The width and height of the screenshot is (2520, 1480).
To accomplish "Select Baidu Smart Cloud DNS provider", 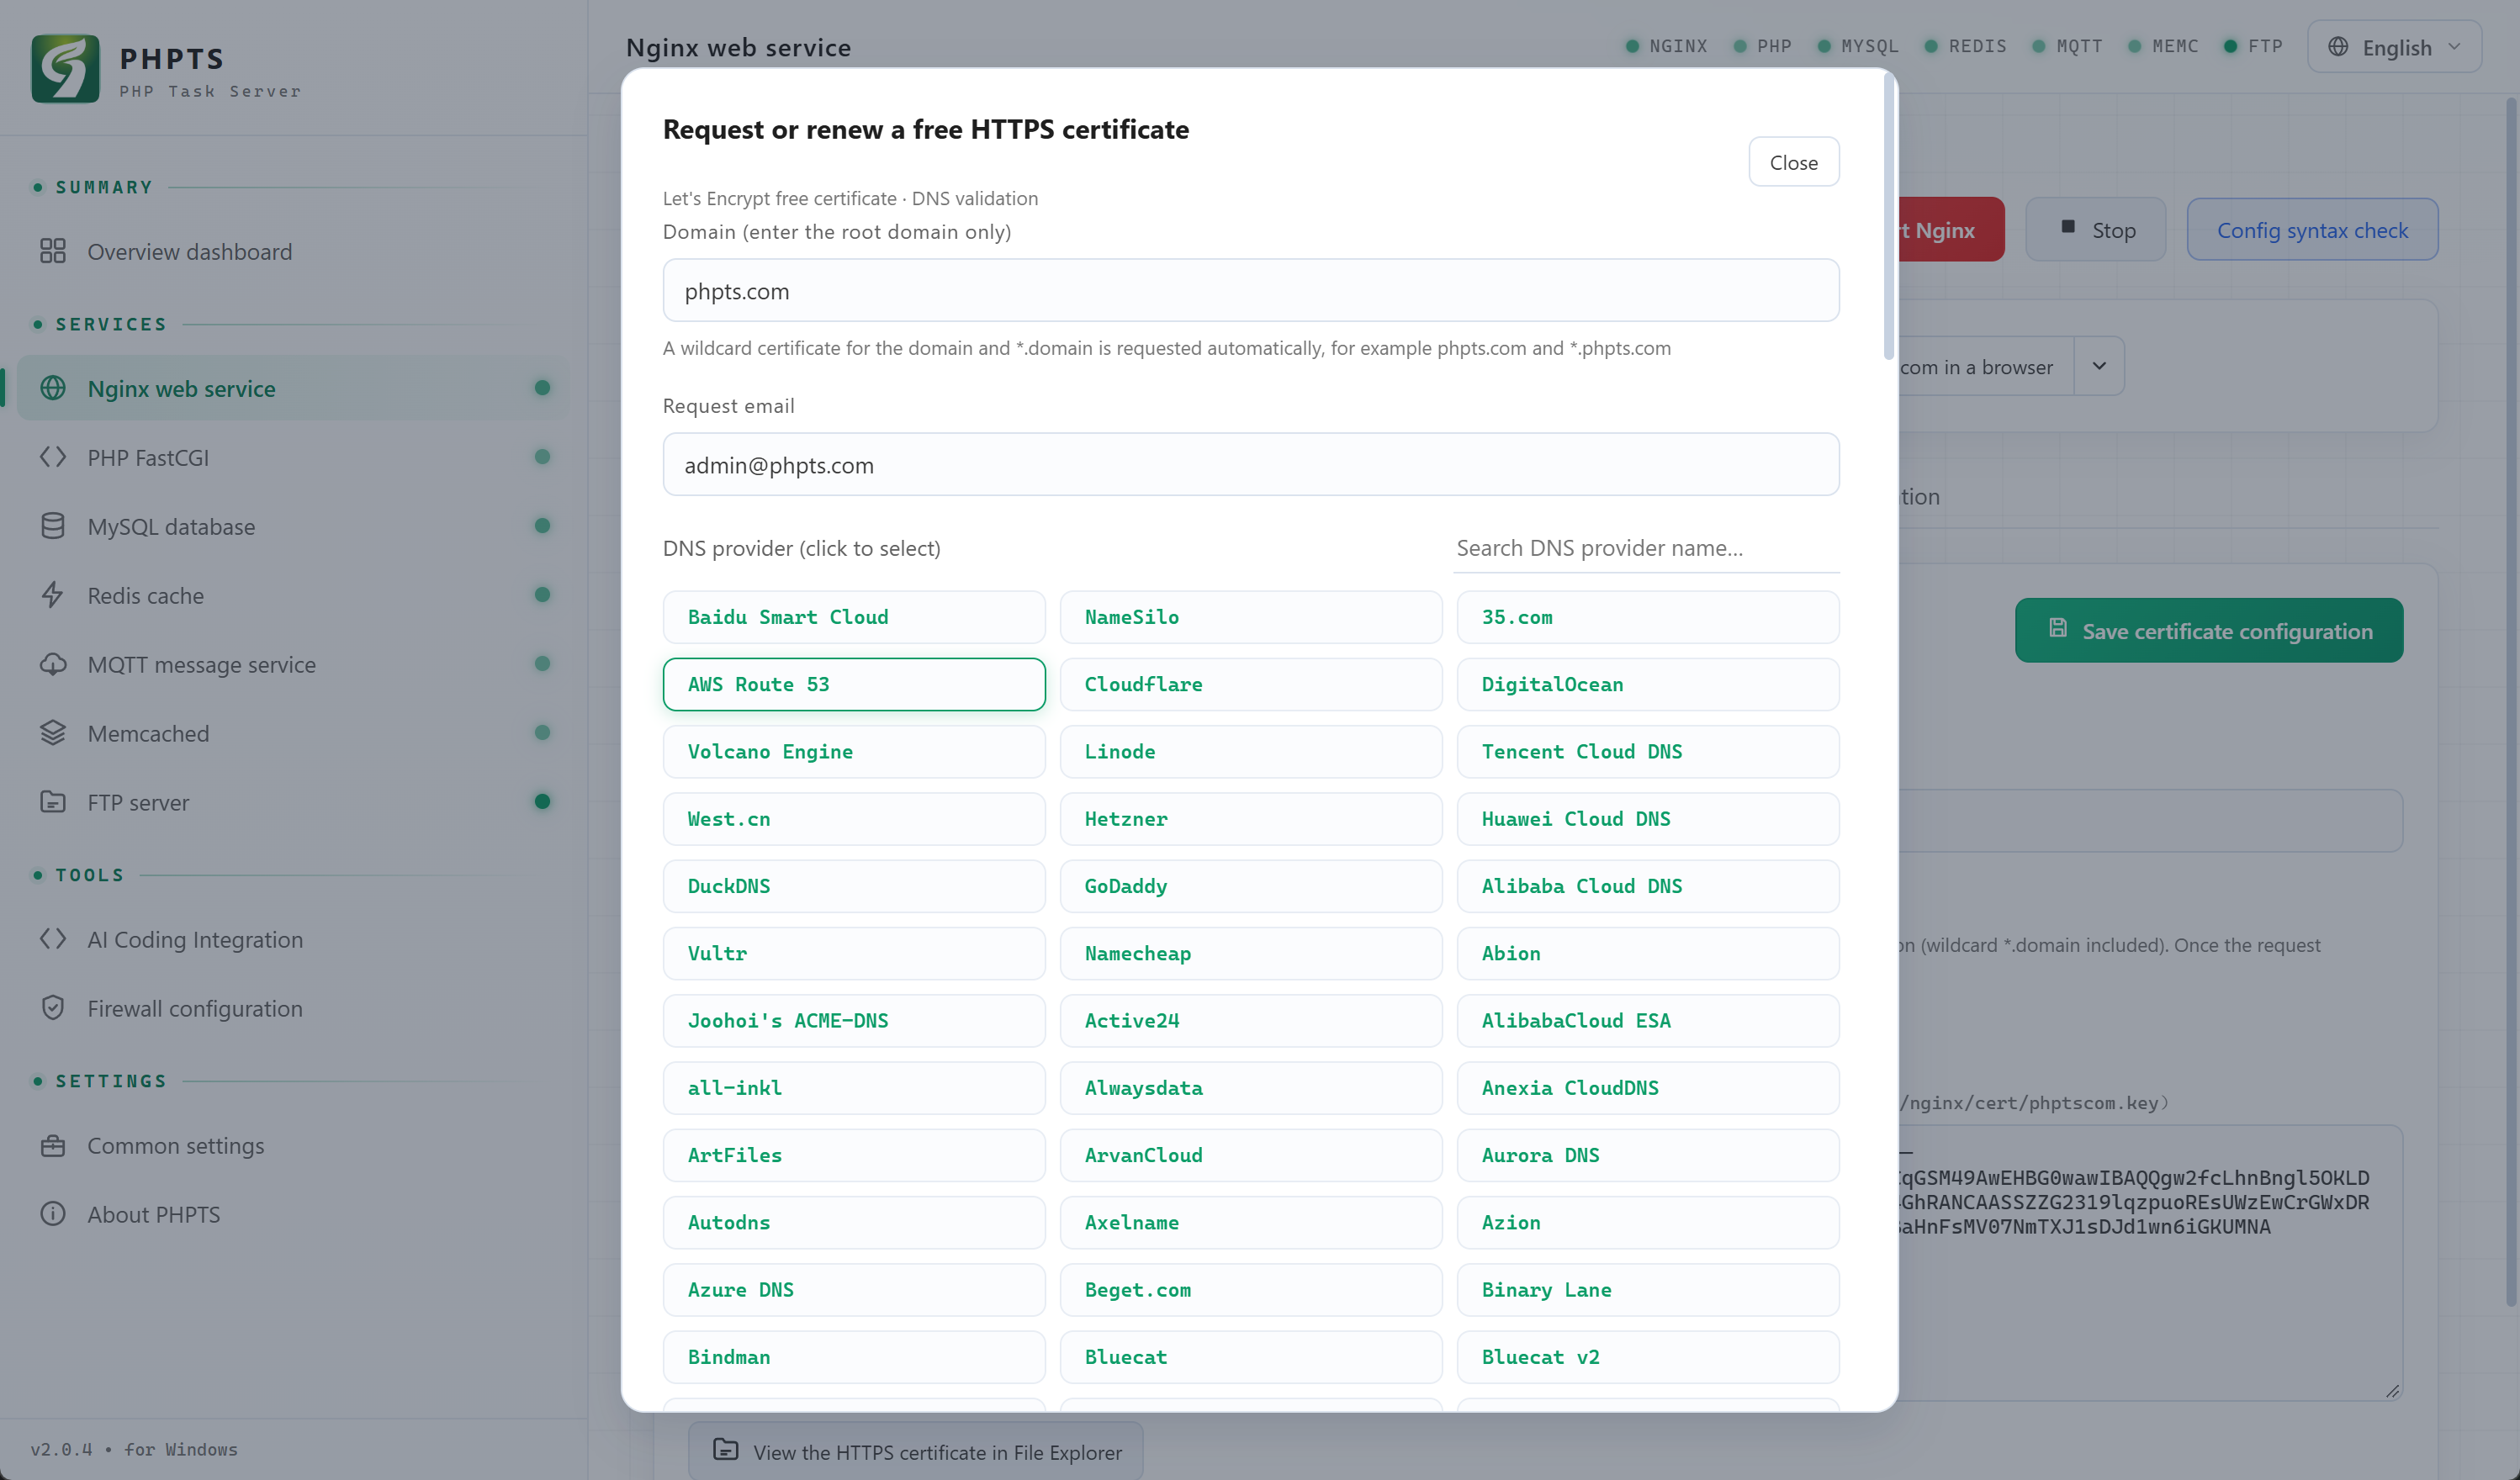I will pos(854,617).
